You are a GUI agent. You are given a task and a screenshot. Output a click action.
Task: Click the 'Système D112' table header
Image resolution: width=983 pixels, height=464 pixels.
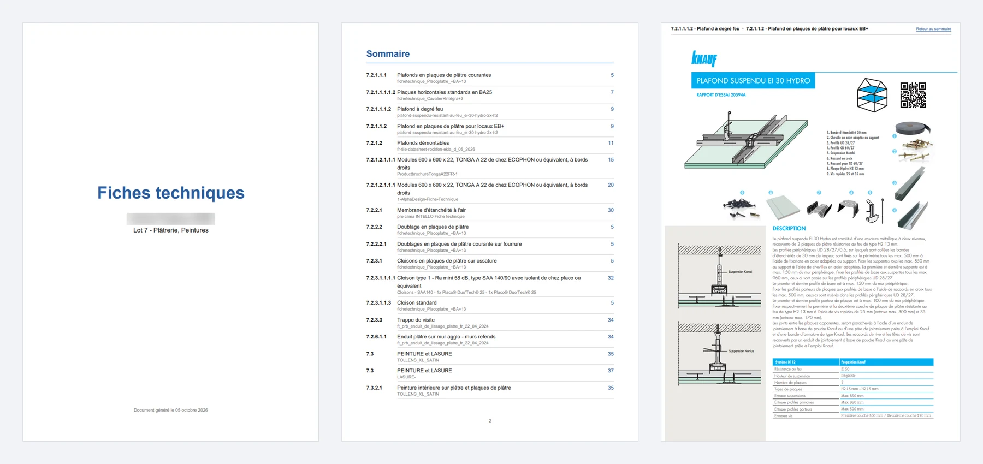(806, 362)
